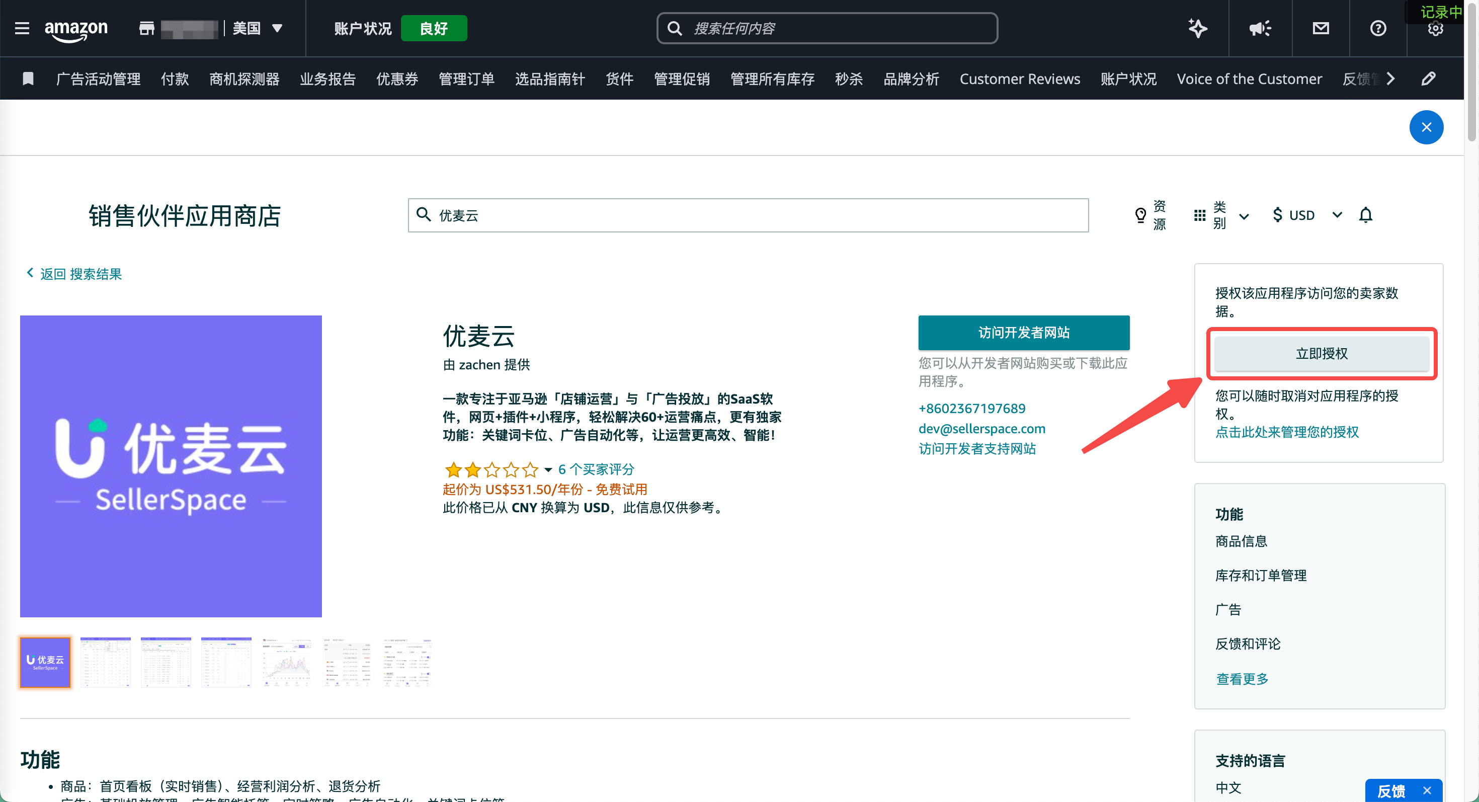Screen dimensions: 1479x802
Task: Click the 立即授权 authorize button
Action: click(x=1321, y=353)
